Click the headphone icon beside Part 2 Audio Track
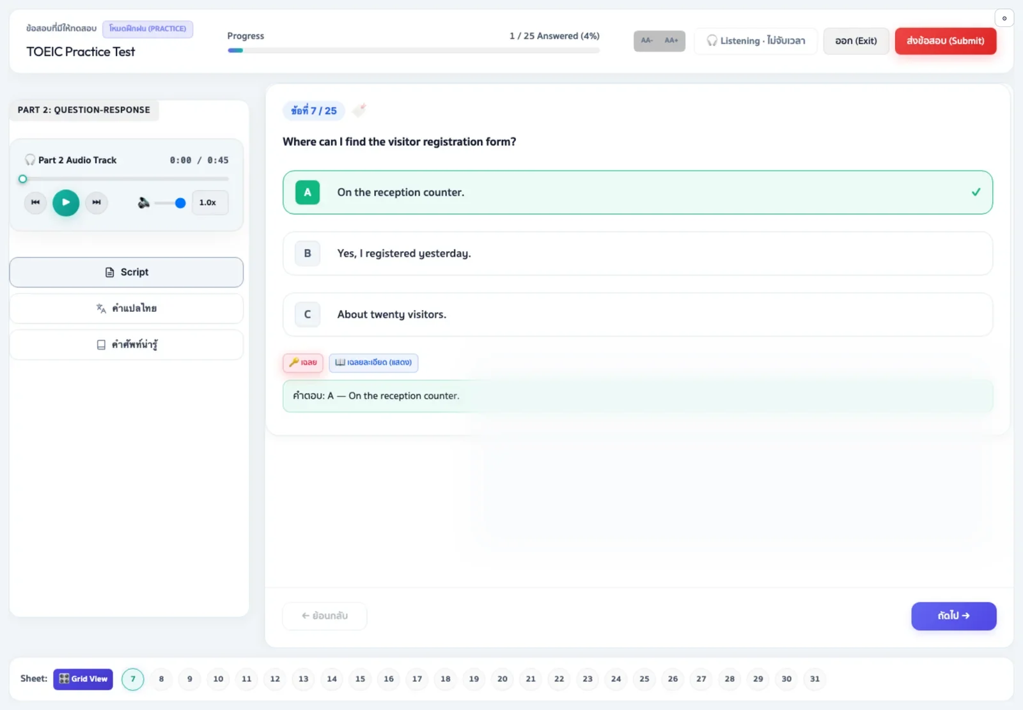The width and height of the screenshot is (1023, 710). (x=30, y=160)
